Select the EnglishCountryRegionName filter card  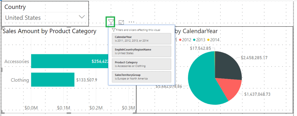tap(140, 51)
